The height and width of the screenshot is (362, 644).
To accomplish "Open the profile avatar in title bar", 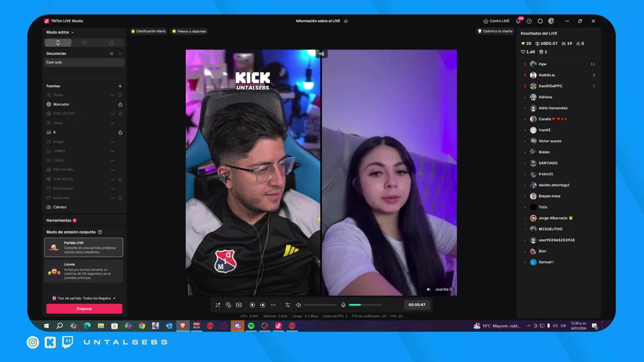I will (551, 21).
